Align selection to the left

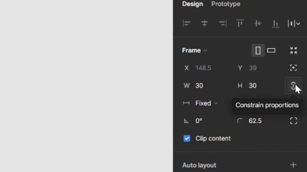(x=187, y=23)
